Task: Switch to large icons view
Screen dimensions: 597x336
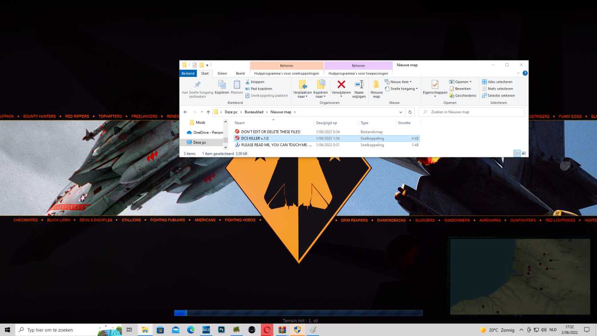Action: [x=524, y=153]
